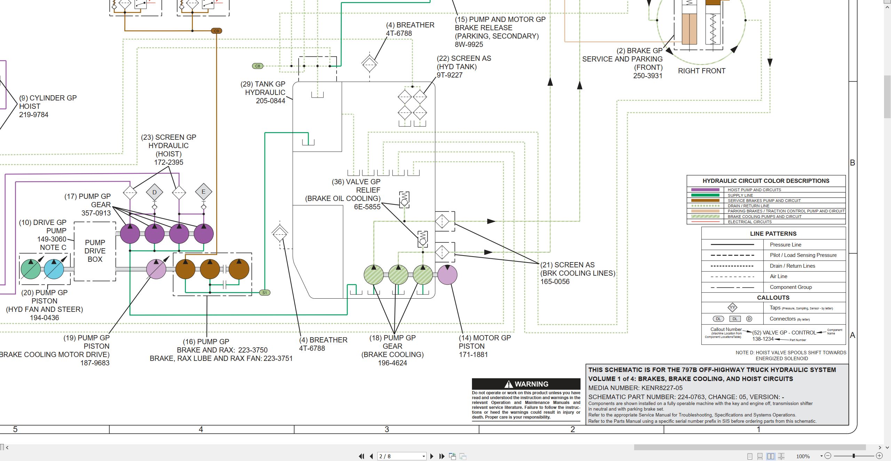Viewport: 891px width, 461px height.
Task: Click the horizontal scrollbar thumb
Action: coord(750,447)
